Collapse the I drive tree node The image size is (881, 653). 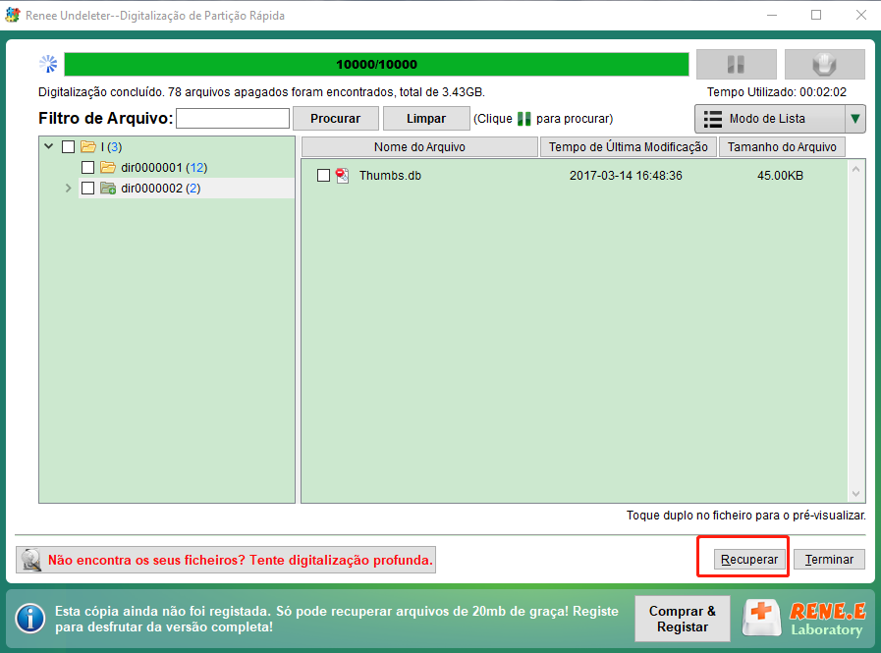click(49, 146)
